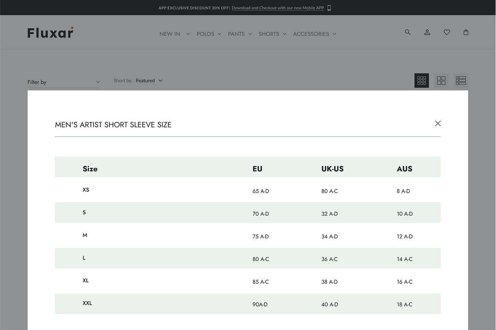Click the UK-US value 32 A-D

(x=330, y=214)
